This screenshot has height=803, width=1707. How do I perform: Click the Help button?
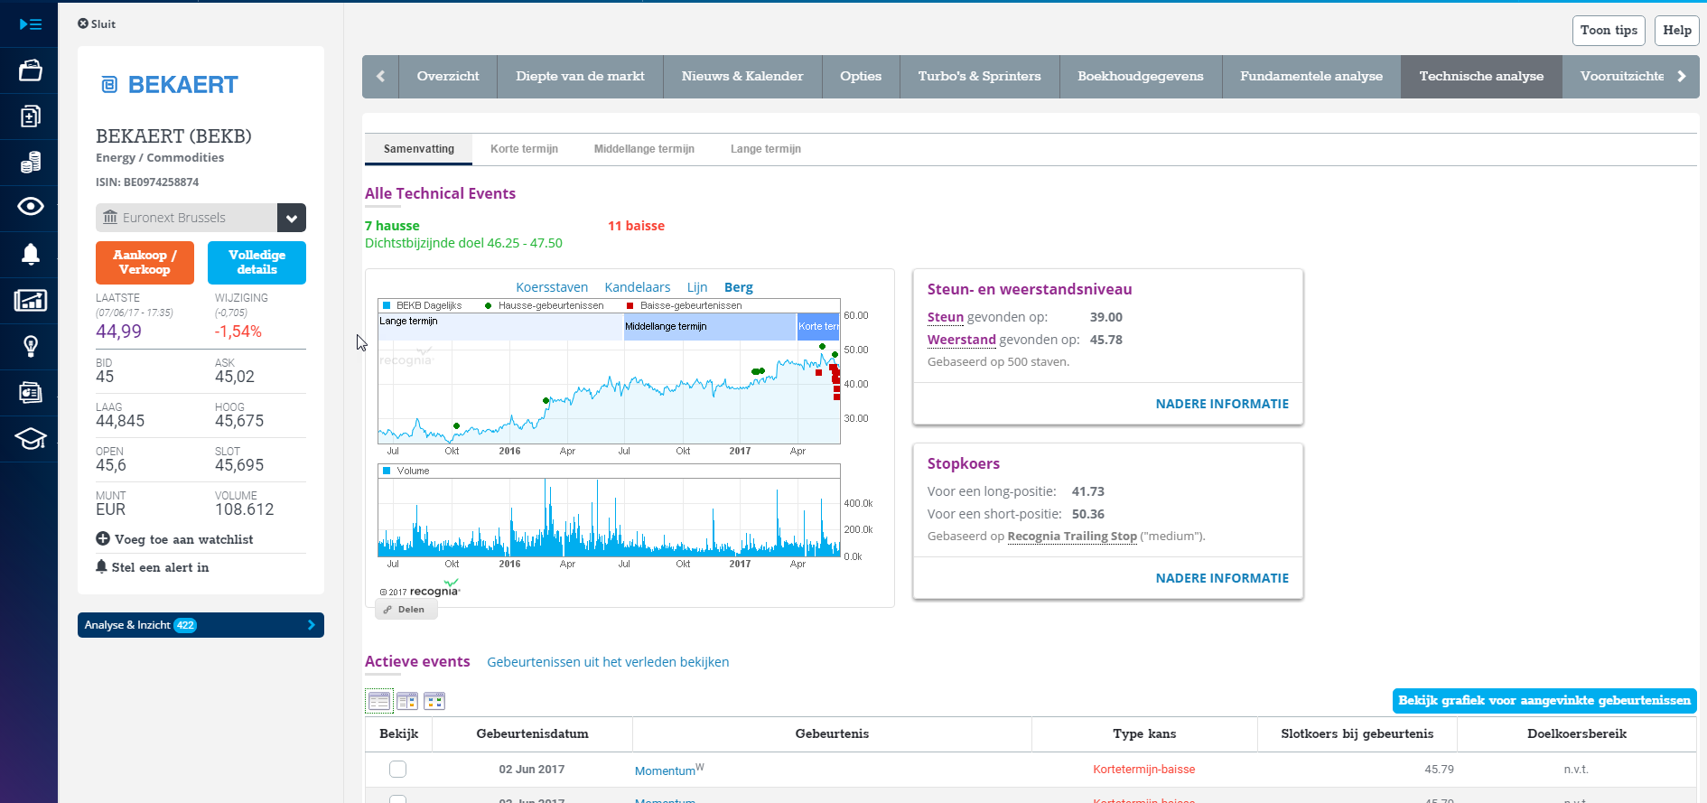click(1677, 31)
